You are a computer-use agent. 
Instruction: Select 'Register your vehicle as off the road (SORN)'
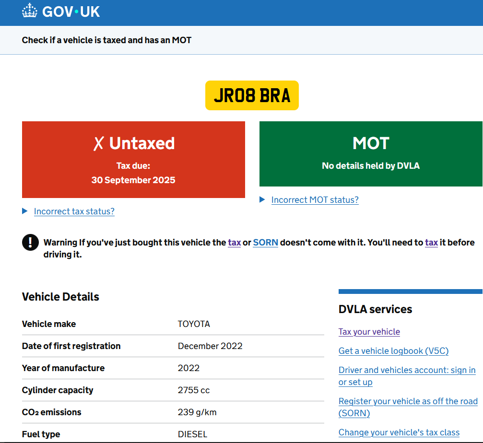pyautogui.click(x=408, y=401)
